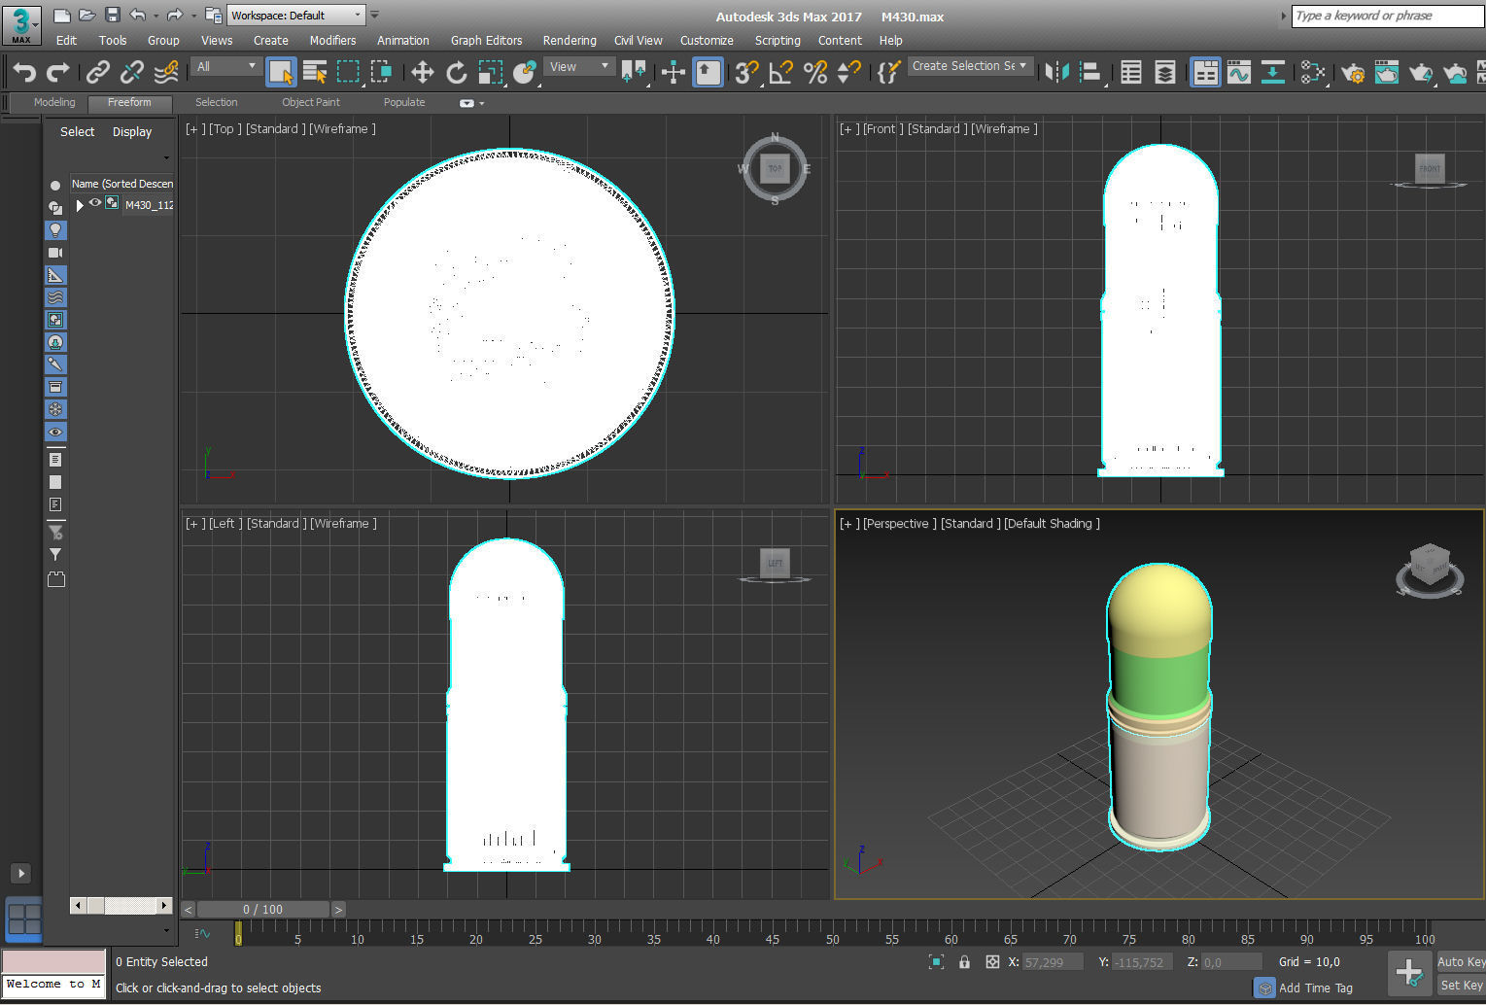This screenshot has width=1486, height=1005.
Task: Open the Scene Explorer Select menu
Action: coord(78,132)
